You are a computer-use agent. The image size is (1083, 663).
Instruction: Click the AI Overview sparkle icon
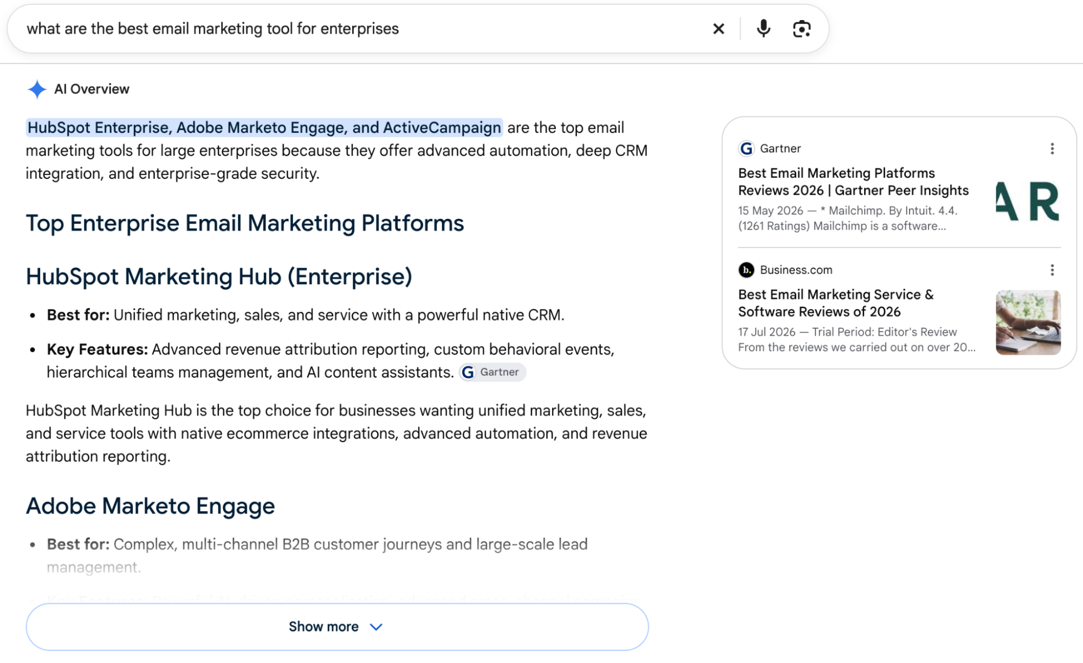[x=37, y=89]
